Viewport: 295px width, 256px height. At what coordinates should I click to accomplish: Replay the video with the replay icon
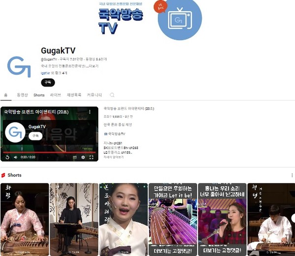coord(7,157)
